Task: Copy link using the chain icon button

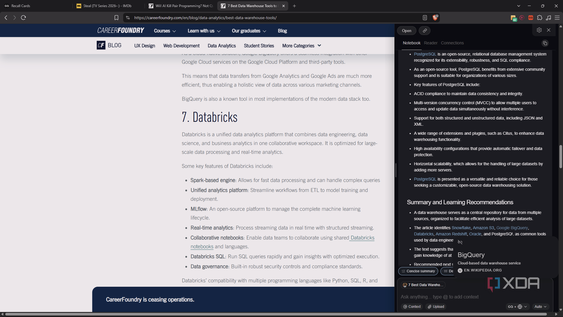Action: click(425, 31)
